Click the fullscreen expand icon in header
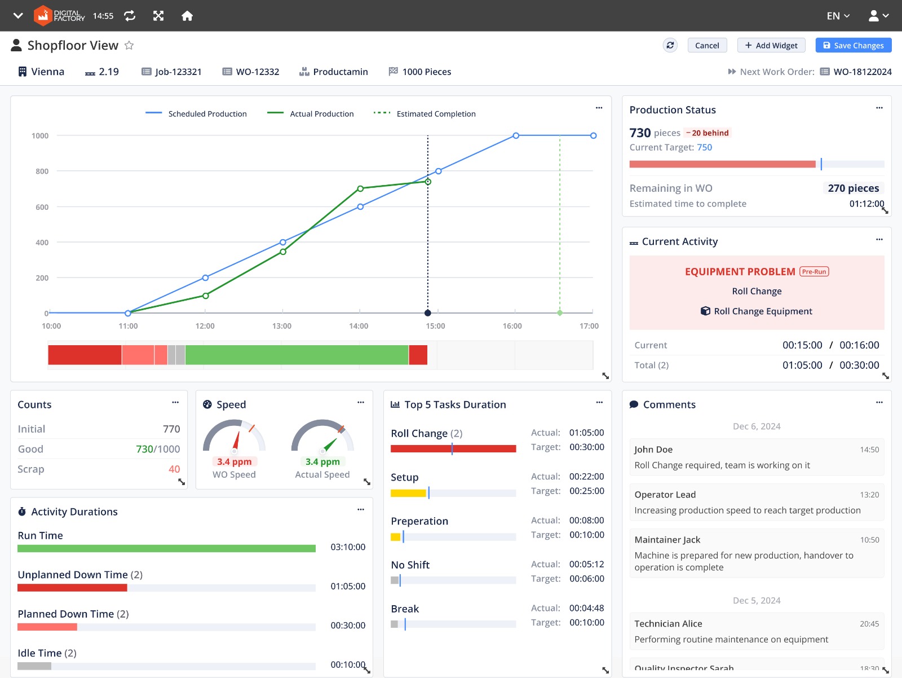The image size is (902, 678). pyautogui.click(x=158, y=16)
